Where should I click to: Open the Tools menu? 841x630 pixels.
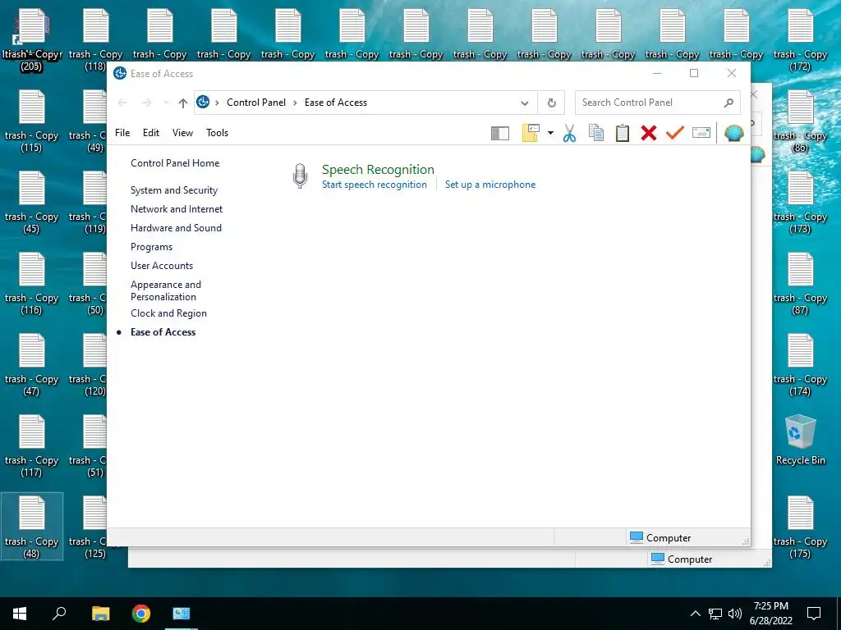pyautogui.click(x=217, y=133)
